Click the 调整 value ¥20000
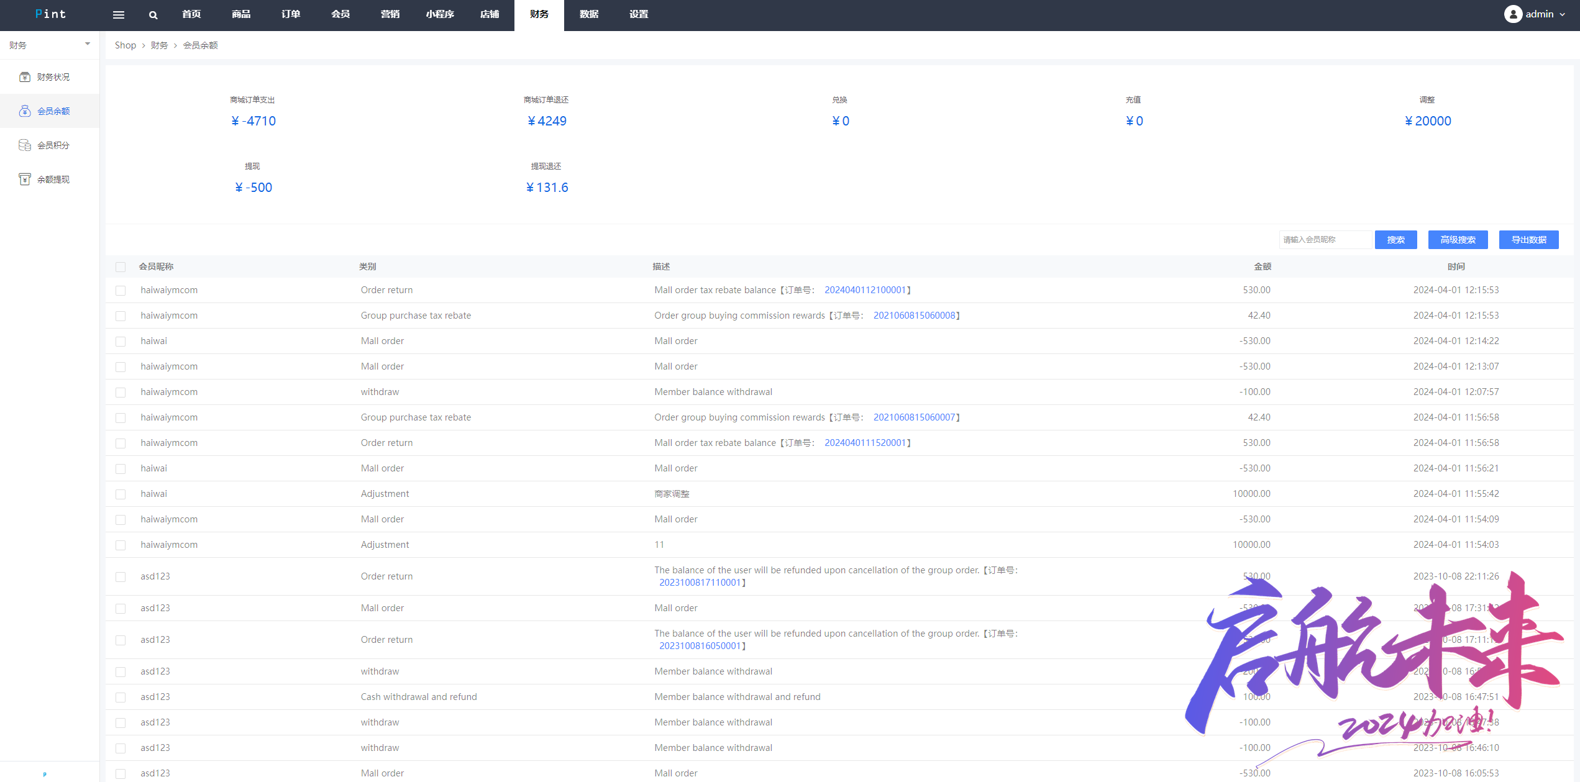Viewport: 1580px width, 782px height. coord(1428,121)
